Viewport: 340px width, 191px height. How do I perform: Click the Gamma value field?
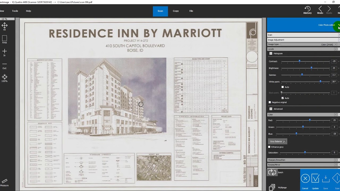tap(334, 75)
